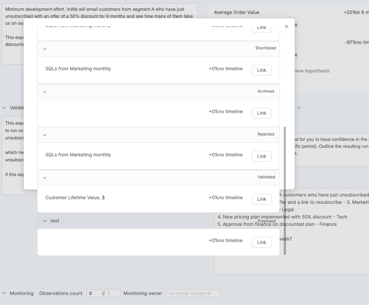
Task: Click the modal's vertical scrollbar
Action: click(x=285, y=190)
